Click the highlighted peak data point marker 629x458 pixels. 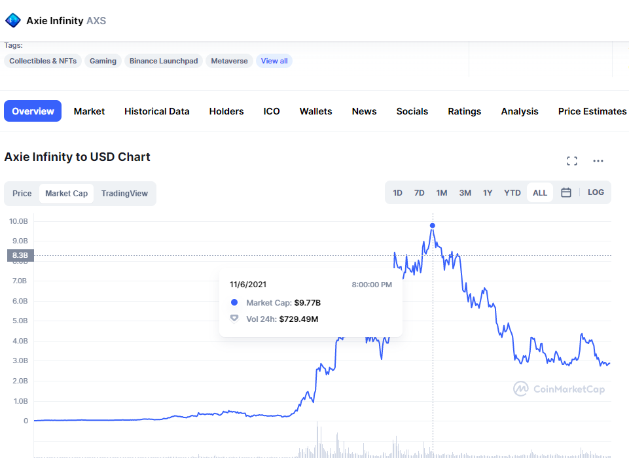(x=433, y=225)
